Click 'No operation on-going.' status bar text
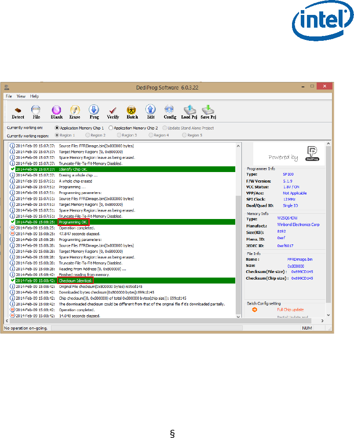 [x=26, y=328]
